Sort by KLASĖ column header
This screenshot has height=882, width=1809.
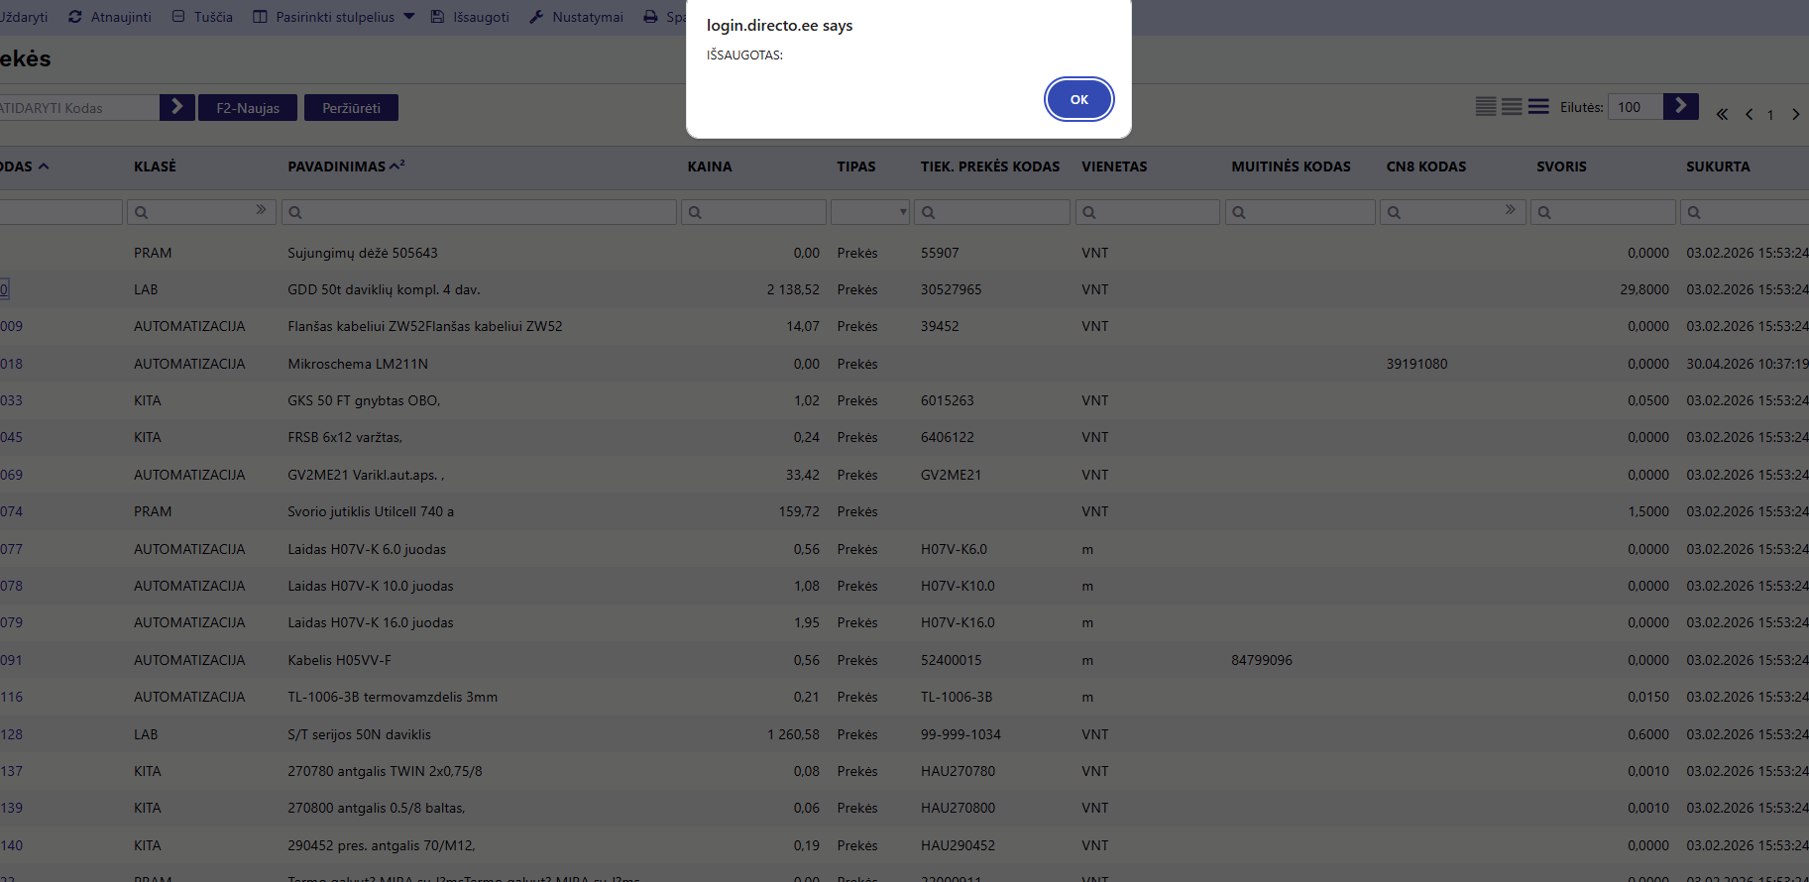(x=155, y=166)
